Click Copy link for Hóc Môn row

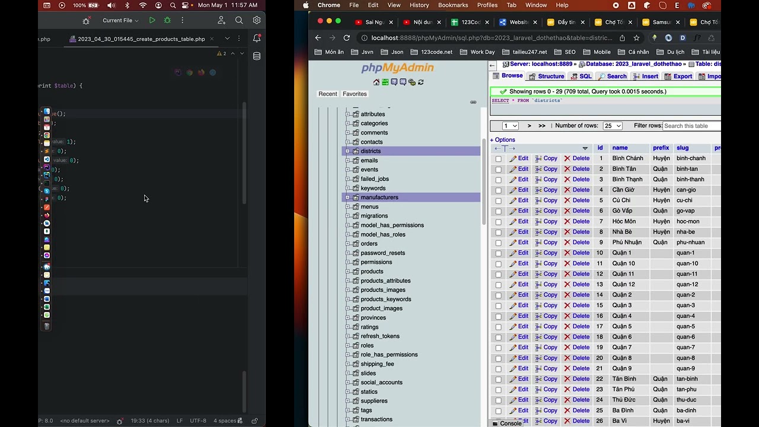546,222
